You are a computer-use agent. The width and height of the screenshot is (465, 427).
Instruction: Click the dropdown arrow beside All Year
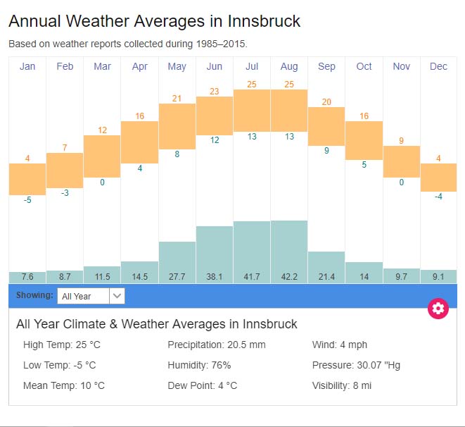(117, 296)
